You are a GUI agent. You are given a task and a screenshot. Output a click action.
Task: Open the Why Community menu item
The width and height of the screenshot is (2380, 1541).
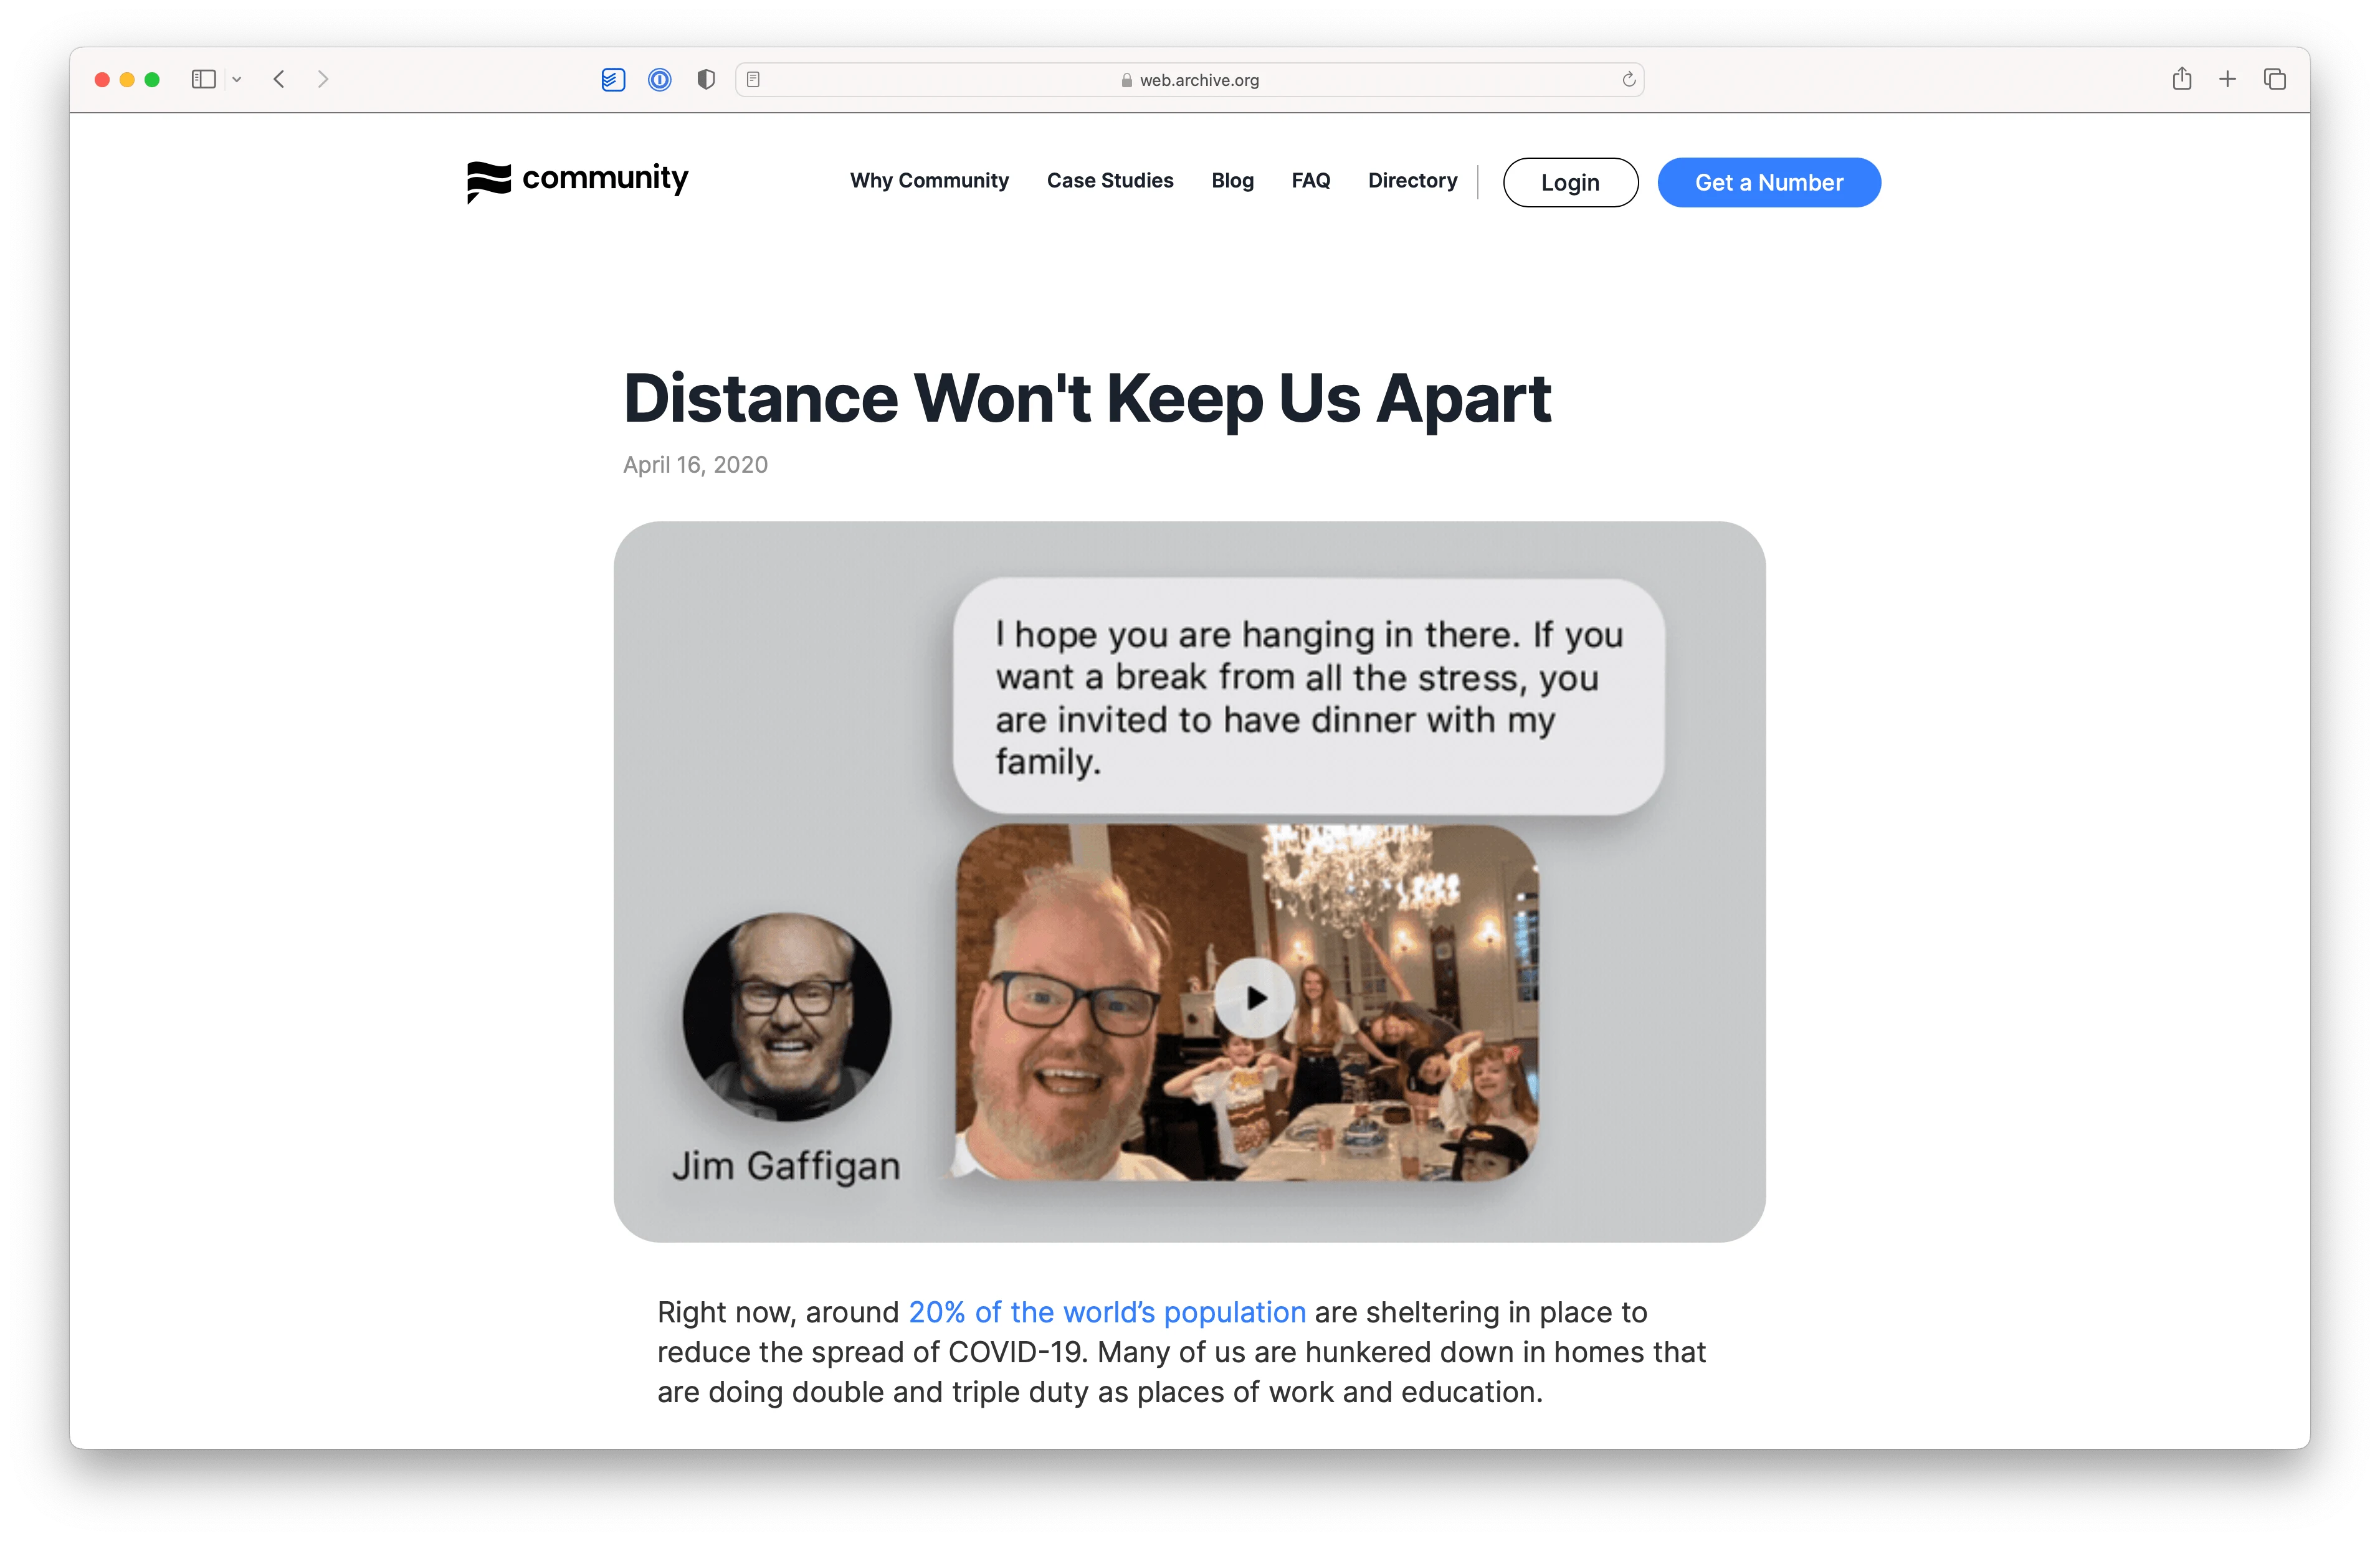point(929,181)
